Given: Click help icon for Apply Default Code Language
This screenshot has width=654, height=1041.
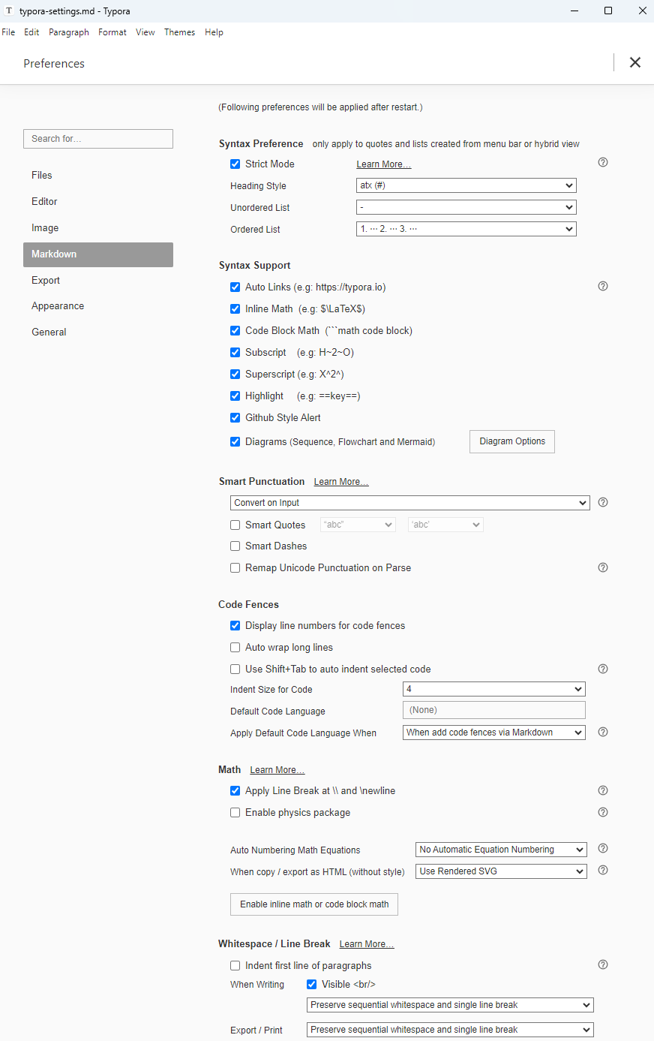Looking at the screenshot, I should (x=603, y=732).
